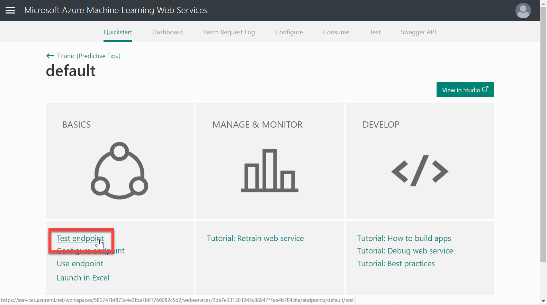The width and height of the screenshot is (547, 305).
Task: Go back to Titanic [Predictive Exp.]
Action: tap(89, 56)
